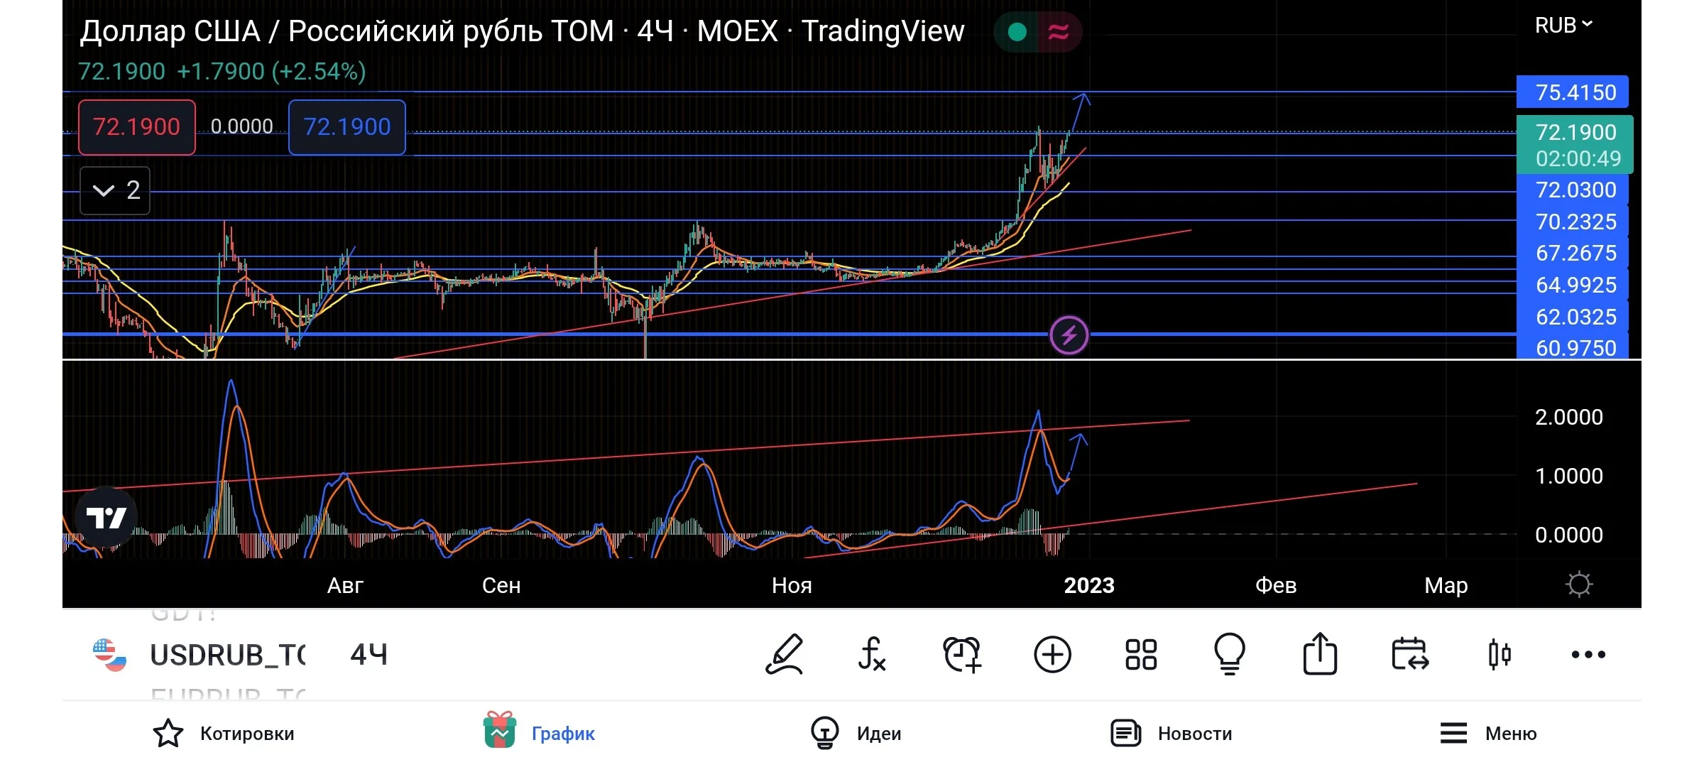The image size is (1704, 767).
Task: Open chart settings gear icon
Action: coord(1579,584)
